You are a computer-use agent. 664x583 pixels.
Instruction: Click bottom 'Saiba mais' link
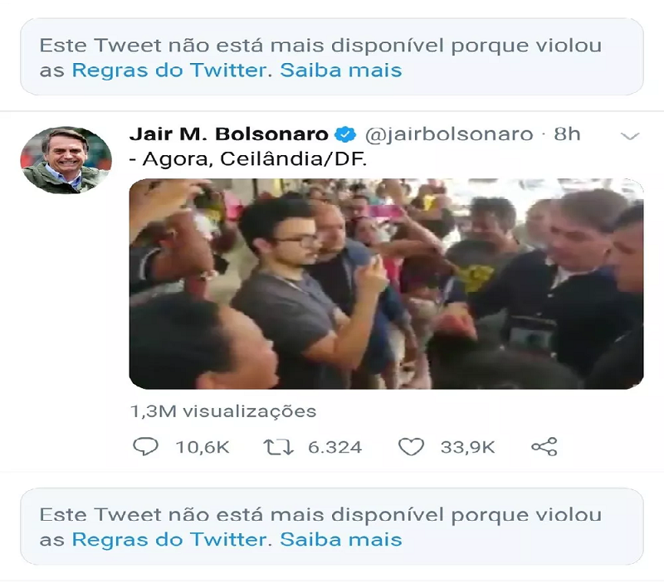tap(341, 540)
